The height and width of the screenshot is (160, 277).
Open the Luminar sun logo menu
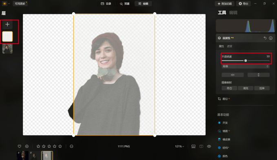(x=4, y=4)
